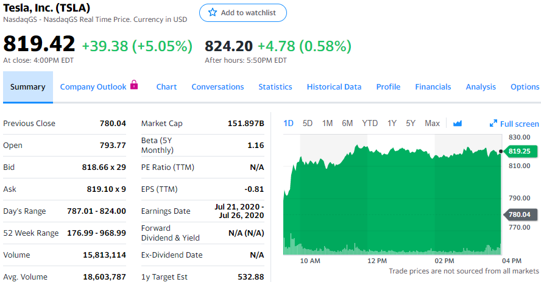Open the Conversations tab
541x282 pixels.
coord(217,86)
